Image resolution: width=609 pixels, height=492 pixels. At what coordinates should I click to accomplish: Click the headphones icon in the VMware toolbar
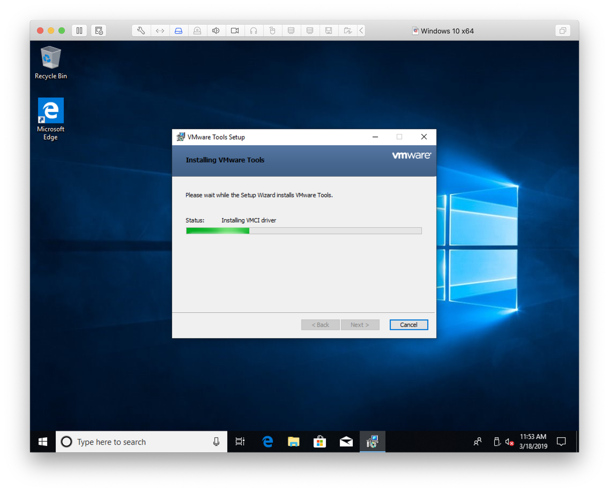(253, 30)
